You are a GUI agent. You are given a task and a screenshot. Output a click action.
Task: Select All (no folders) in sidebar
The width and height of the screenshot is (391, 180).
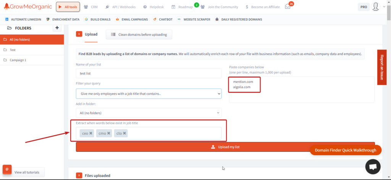tap(32, 40)
